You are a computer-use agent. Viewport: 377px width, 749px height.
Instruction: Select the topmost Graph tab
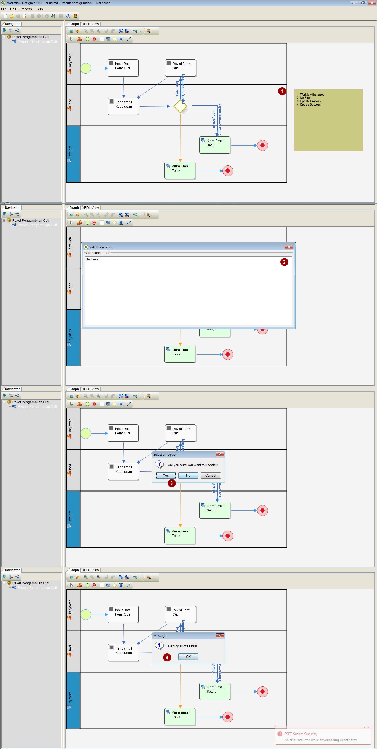tap(74, 24)
